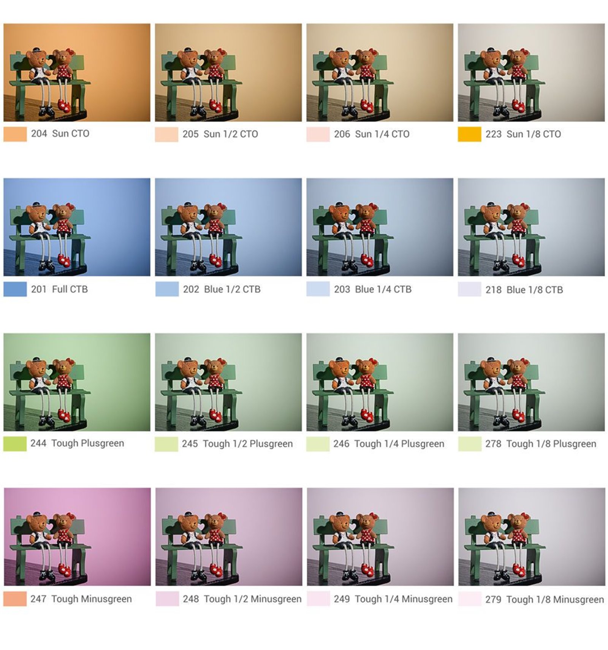The width and height of the screenshot is (608, 650).
Task: Open the 204 Sun CTO sample photo
Action: click(x=77, y=73)
